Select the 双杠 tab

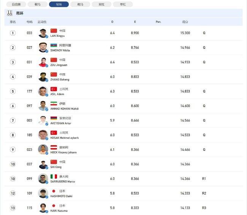tap(101, 5)
